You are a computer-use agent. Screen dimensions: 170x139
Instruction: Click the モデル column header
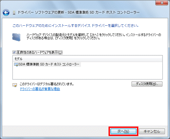[87, 59]
